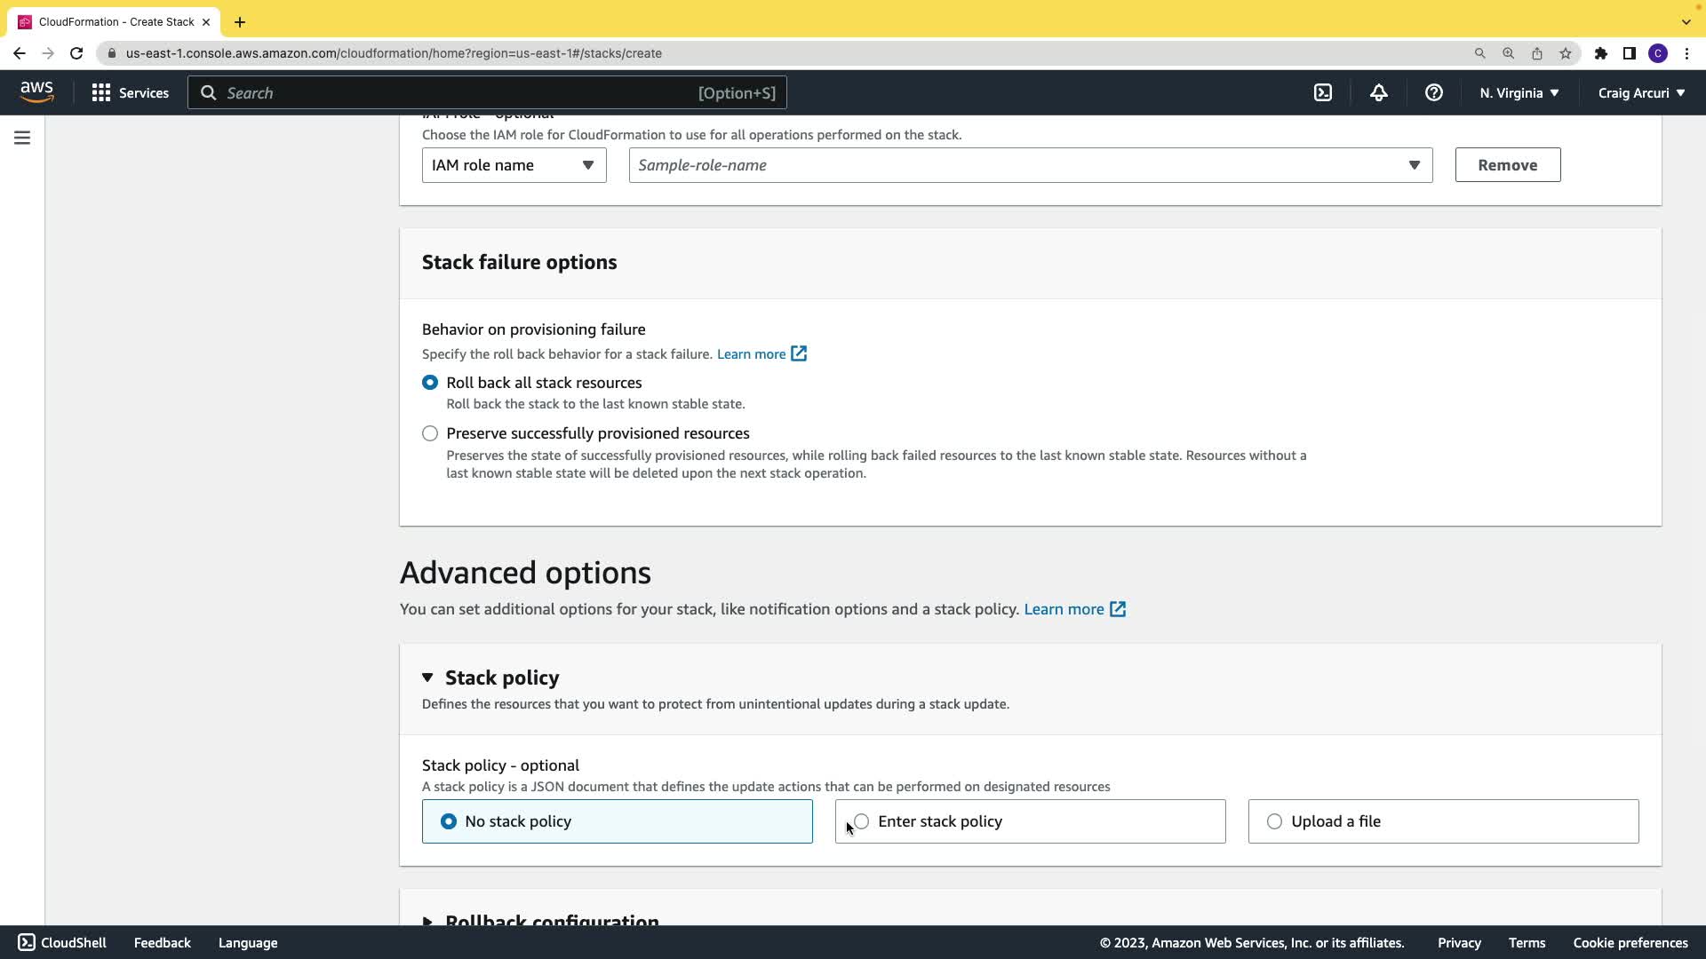This screenshot has height=959, width=1706.
Task: Open the side navigation hamburger menu
Action: coord(22,138)
